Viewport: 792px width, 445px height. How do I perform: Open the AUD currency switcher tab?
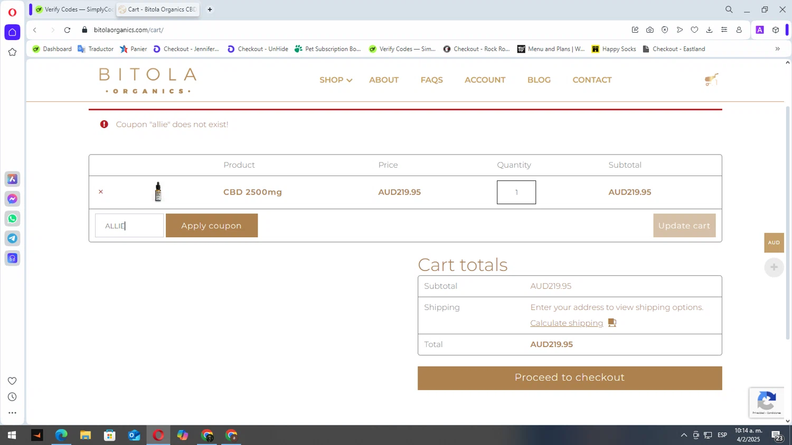pos(774,243)
